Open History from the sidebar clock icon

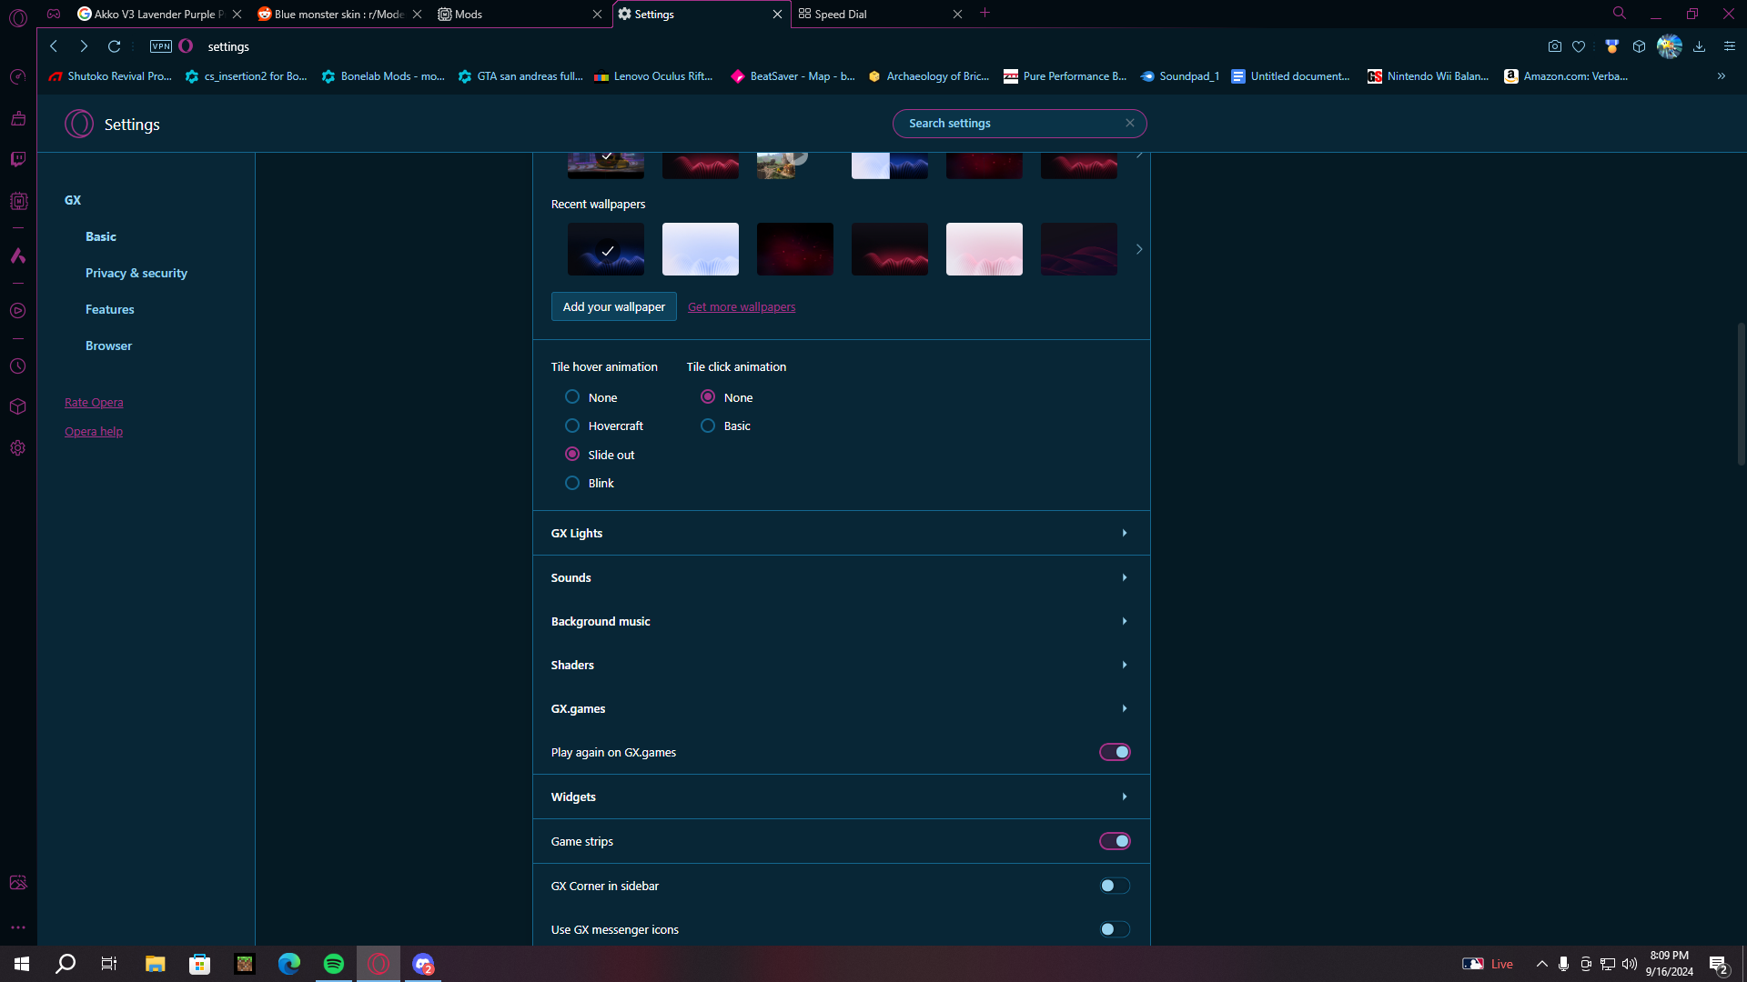click(17, 366)
